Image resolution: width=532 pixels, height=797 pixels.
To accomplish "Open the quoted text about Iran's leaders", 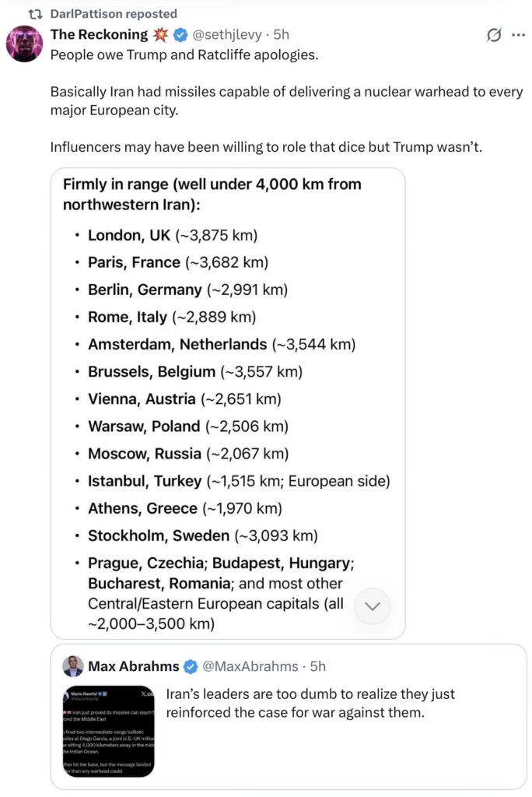I will [310, 704].
